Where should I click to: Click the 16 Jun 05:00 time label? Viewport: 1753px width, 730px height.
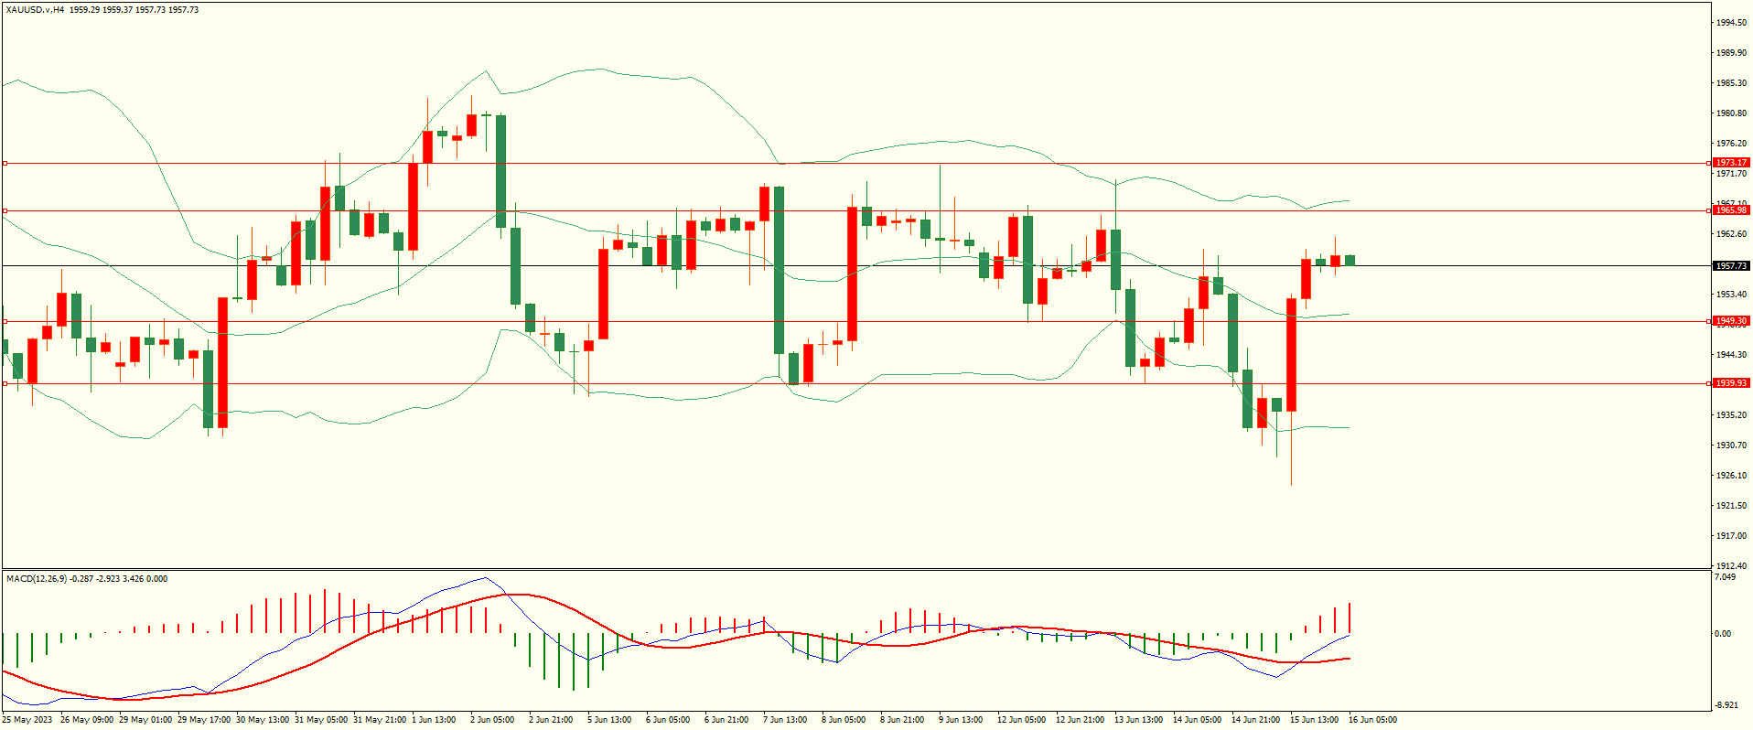(x=1372, y=720)
